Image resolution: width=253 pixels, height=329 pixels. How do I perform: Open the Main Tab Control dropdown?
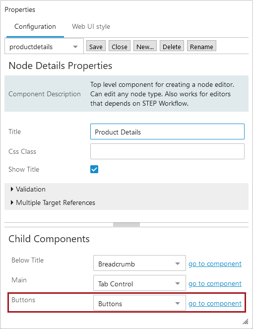pyautogui.click(x=139, y=283)
